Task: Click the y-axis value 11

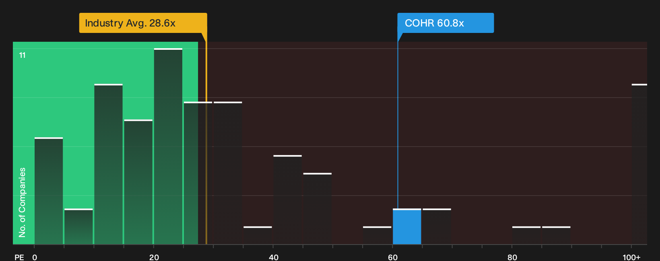Action: coord(23,55)
